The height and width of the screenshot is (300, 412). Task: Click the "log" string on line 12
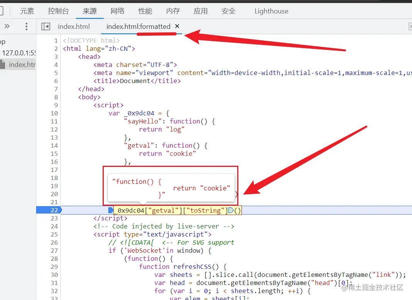point(175,130)
